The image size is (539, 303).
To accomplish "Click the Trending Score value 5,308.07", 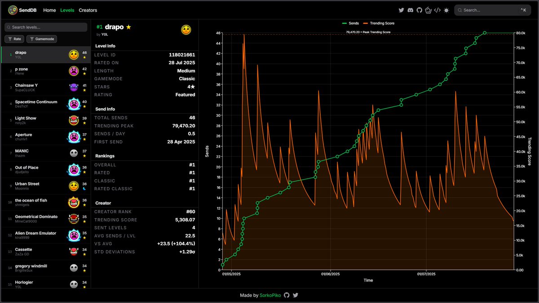I will tap(185, 220).
